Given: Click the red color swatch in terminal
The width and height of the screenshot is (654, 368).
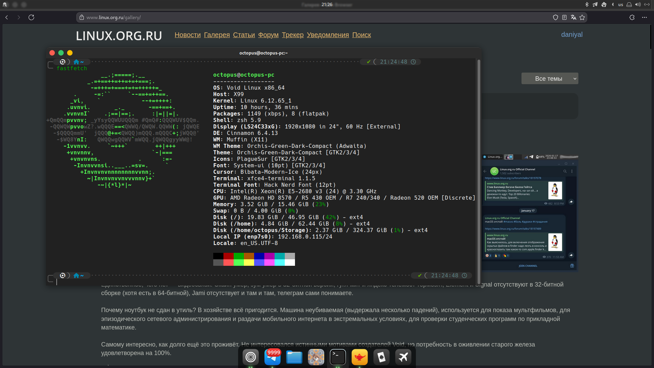Looking at the screenshot, I should pos(228,256).
